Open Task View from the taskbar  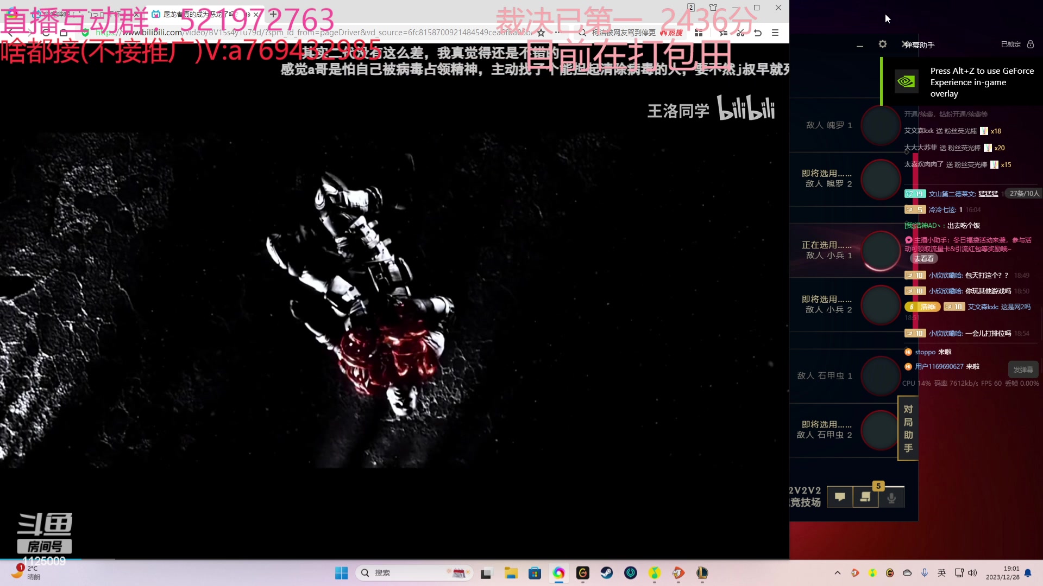(486, 573)
